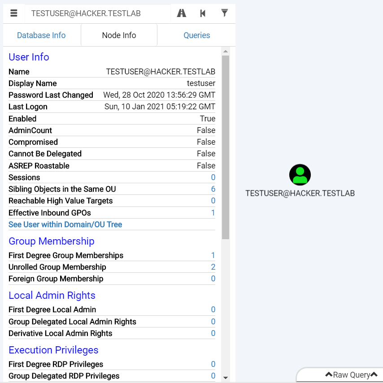The width and height of the screenshot is (383, 383).
Task: Toggle the Execution Privileges section header
Action: click(x=53, y=350)
